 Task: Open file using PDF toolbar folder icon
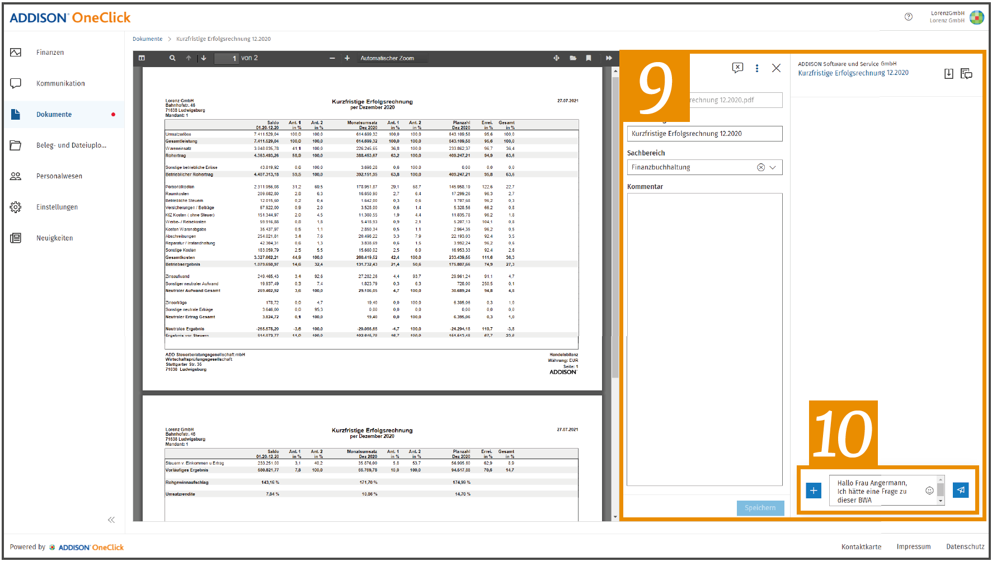click(573, 58)
